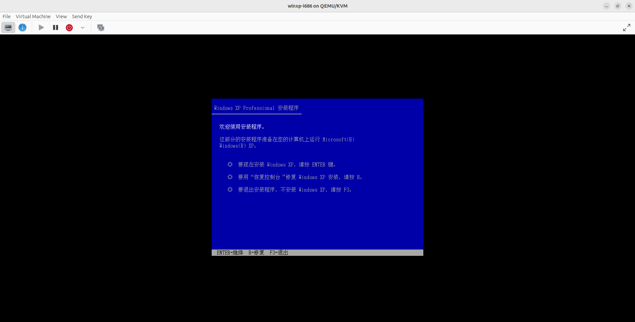
Task: Close the virt-manager window
Action: (629, 6)
